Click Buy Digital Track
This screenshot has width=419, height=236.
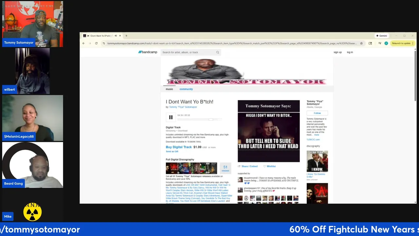[179, 147]
